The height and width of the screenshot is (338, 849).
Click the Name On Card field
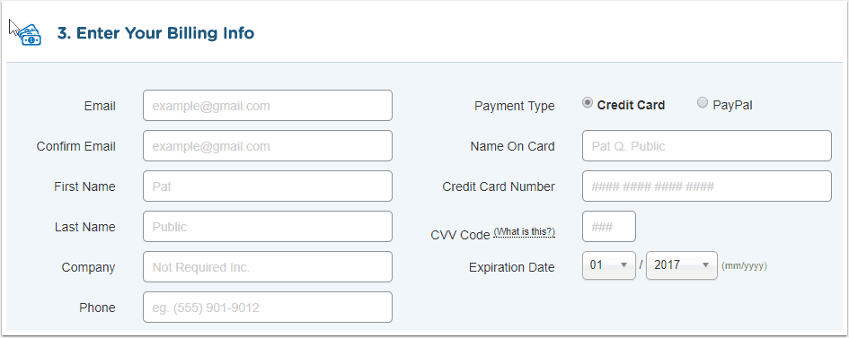[x=706, y=146]
